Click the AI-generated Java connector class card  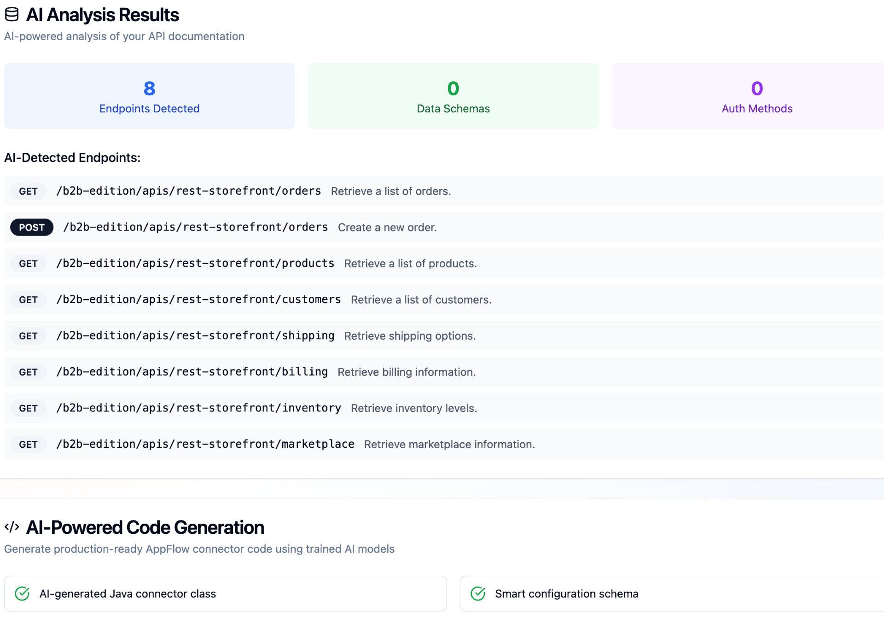click(225, 594)
